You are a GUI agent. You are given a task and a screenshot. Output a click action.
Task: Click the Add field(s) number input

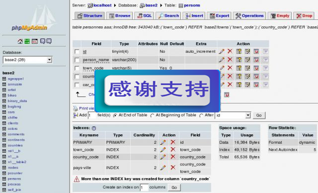[92, 115]
